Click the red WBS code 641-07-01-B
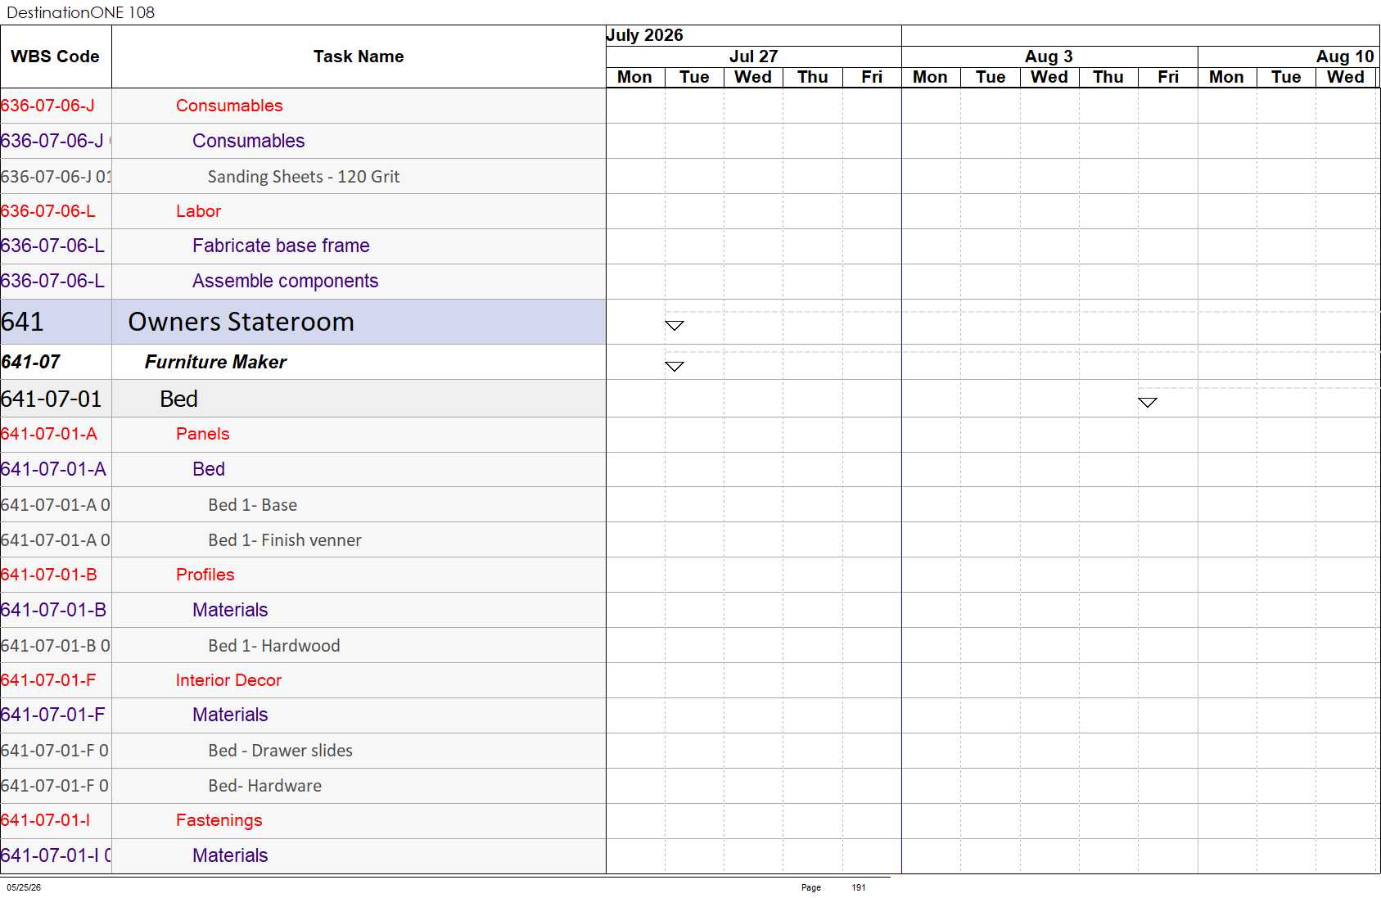Screen dimensions: 1381x898 [x=49, y=575]
